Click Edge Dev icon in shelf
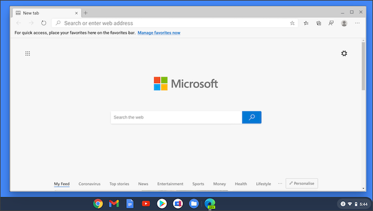 (210, 204)
